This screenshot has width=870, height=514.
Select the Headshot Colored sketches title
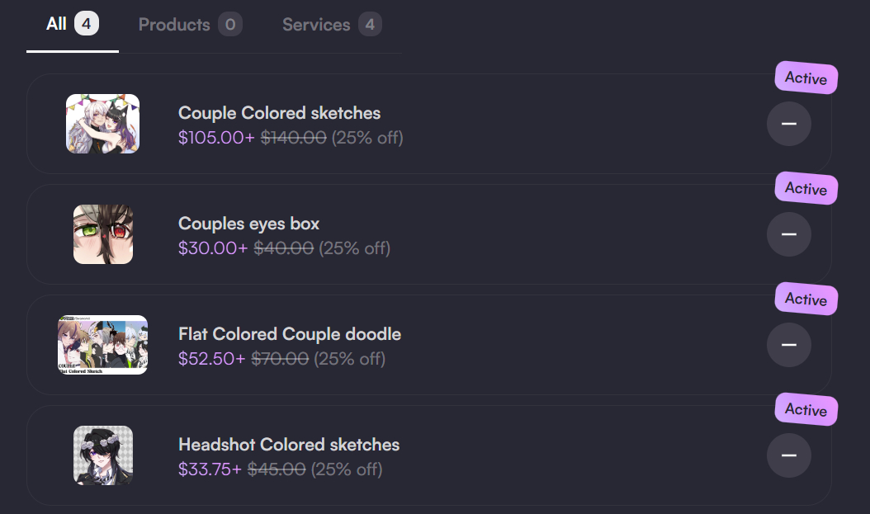(289, 445)
